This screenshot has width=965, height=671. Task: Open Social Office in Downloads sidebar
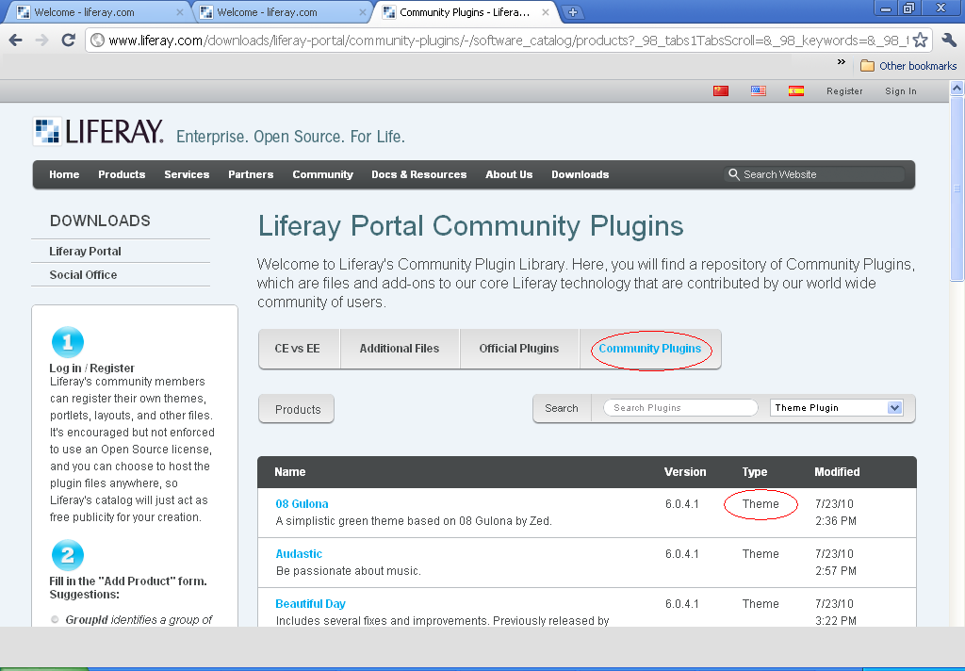click(x=83, y=275)
